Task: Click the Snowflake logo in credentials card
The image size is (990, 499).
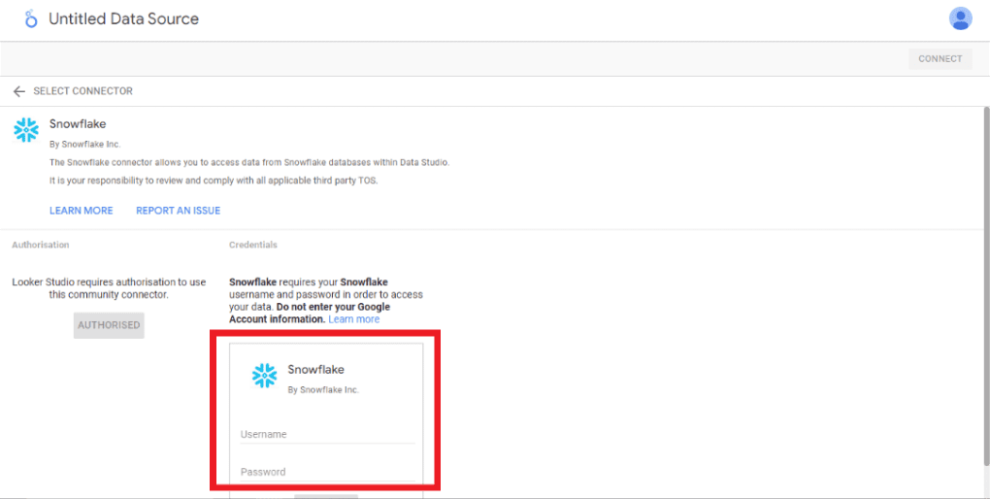Action: [x=265, y=375]
